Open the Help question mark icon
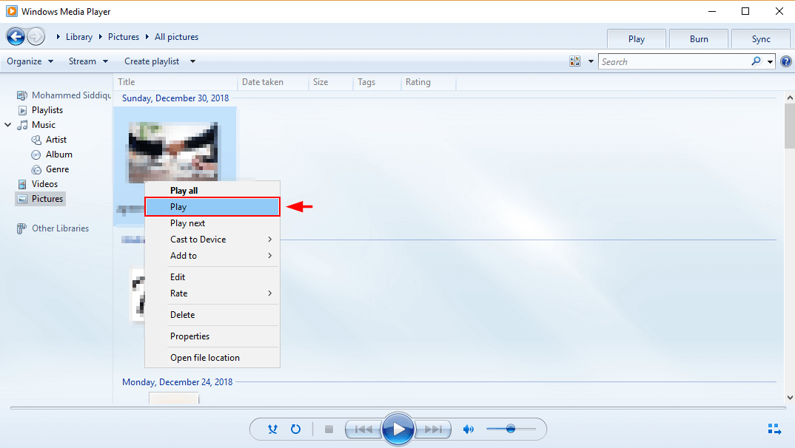The image size is (795, 448). [x=786, y=62]
